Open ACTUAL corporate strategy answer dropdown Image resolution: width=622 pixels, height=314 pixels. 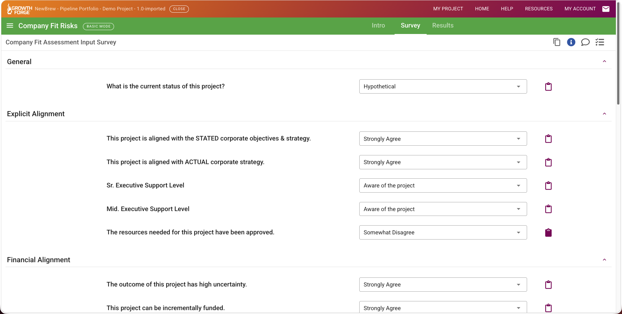coord(443,162)
